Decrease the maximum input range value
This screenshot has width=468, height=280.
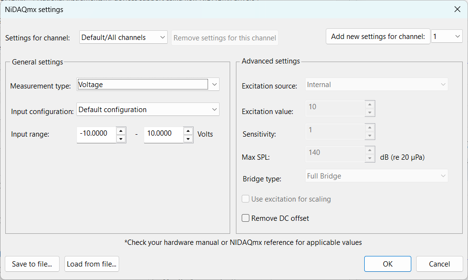[x=188, y=139]
